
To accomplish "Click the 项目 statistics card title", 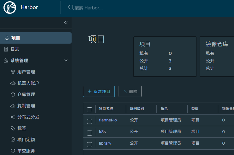I will (145, 44).
